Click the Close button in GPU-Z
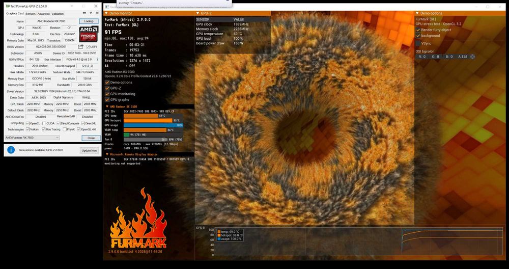Screen dimensions: 509x269 pyautogui.click(x=91, y=138)
